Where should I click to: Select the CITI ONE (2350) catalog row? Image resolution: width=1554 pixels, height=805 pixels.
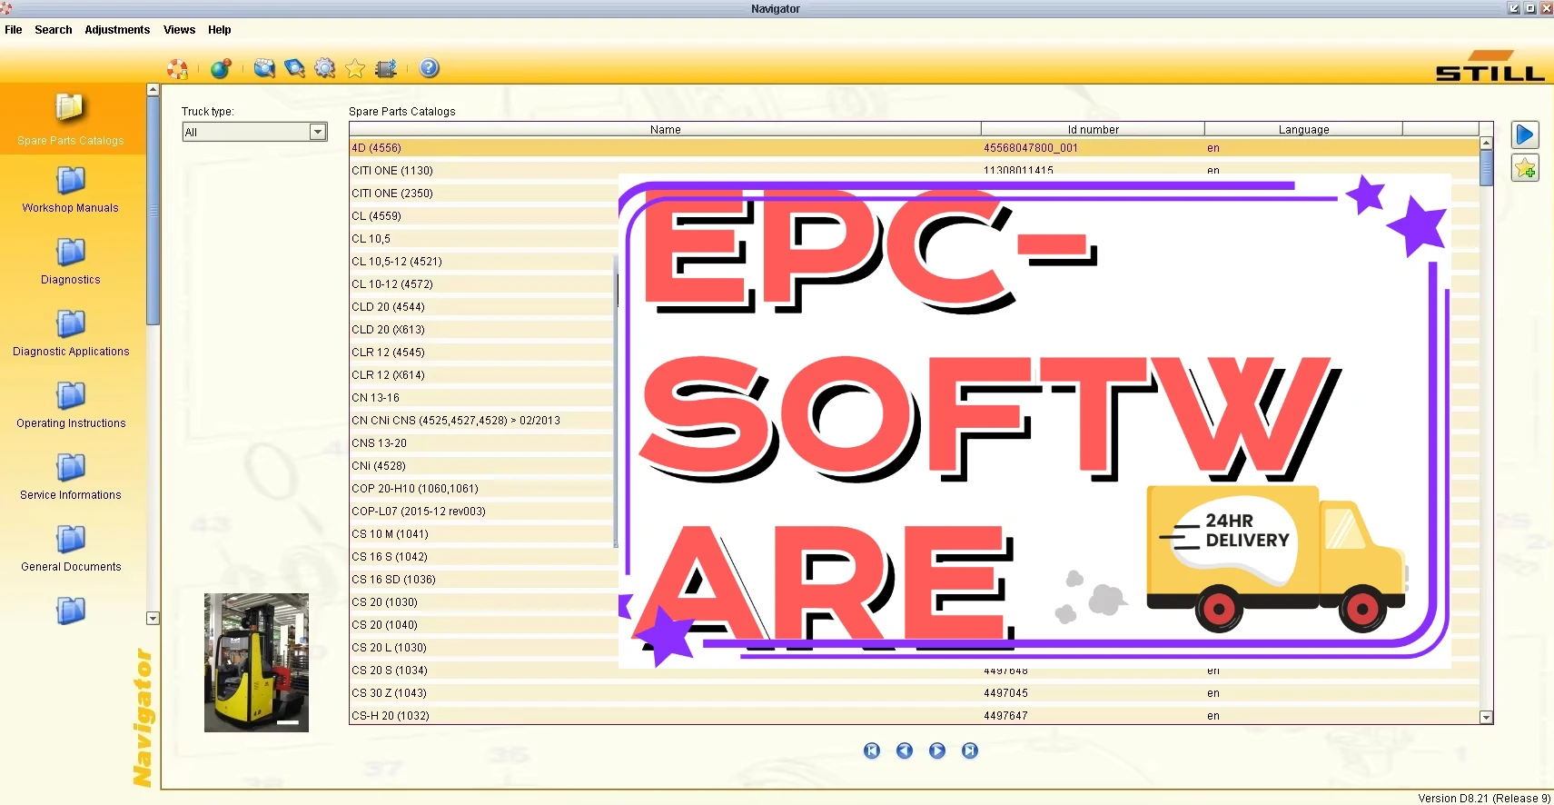[x=392, y=194]
